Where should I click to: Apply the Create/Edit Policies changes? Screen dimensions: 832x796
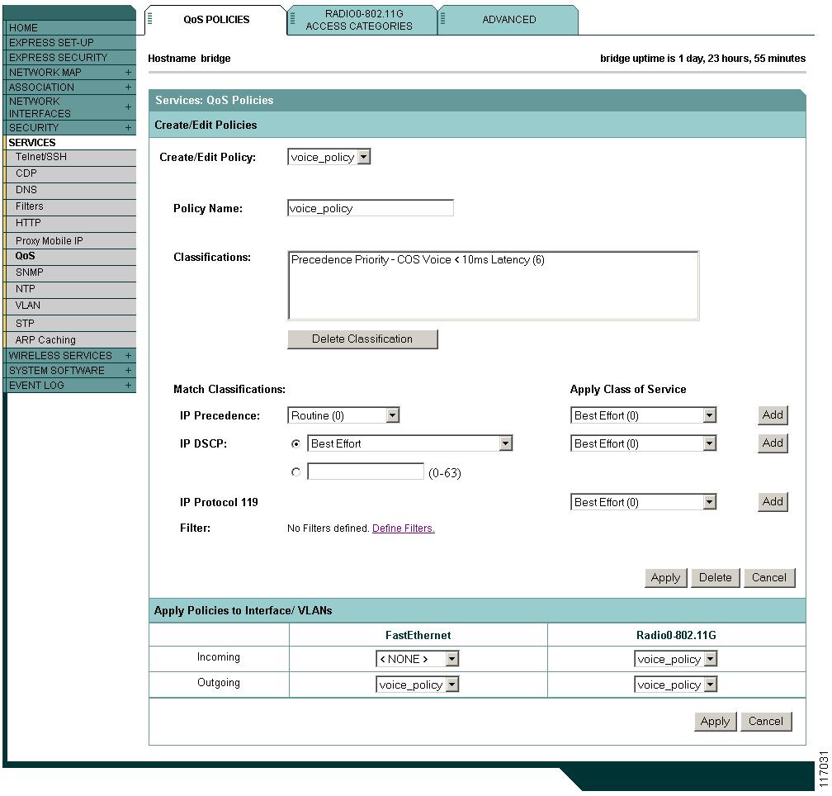pyautogui.click(x=666, y=577)
